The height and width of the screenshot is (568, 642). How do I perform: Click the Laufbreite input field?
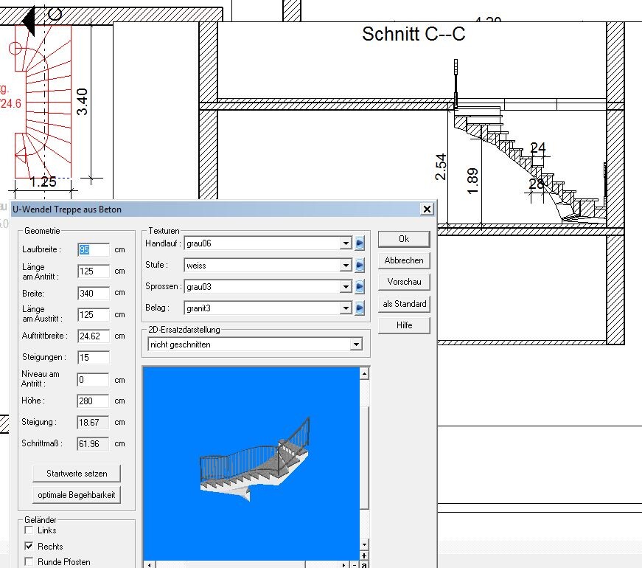(94, 250)
